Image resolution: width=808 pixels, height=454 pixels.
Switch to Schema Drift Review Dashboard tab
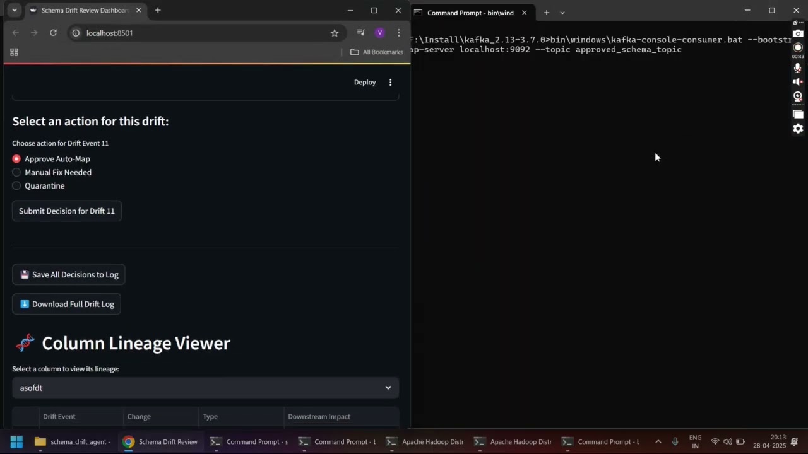point(85,10)
